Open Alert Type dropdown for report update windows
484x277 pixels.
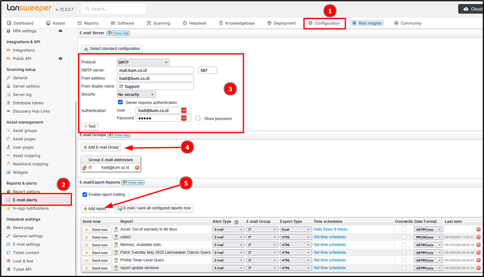point(229,268)
